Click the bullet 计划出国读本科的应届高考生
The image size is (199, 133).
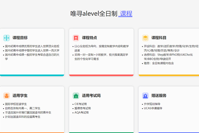click(23, 117)
